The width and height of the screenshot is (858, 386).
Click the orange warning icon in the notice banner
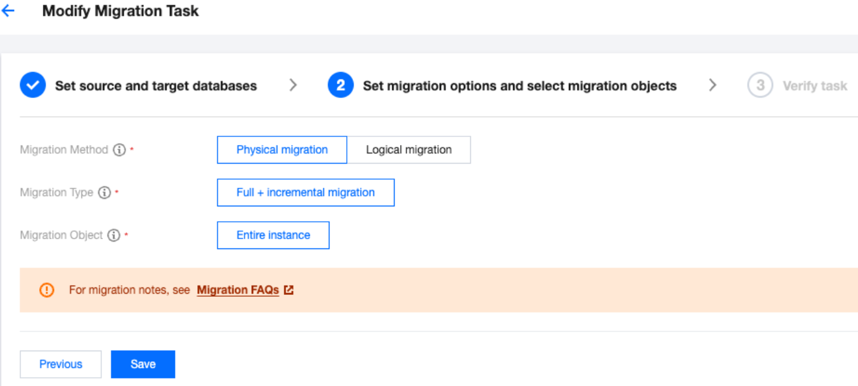[x=47, y=290]
